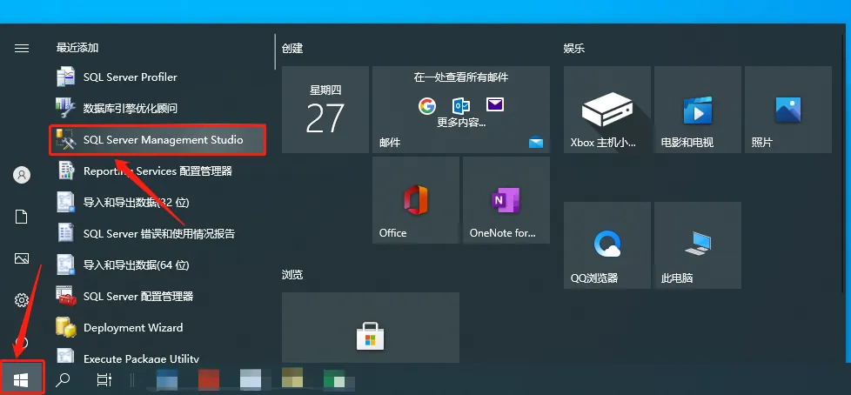Click the 创建 group heading
The image size is (851, 395).
pos(292,49)
